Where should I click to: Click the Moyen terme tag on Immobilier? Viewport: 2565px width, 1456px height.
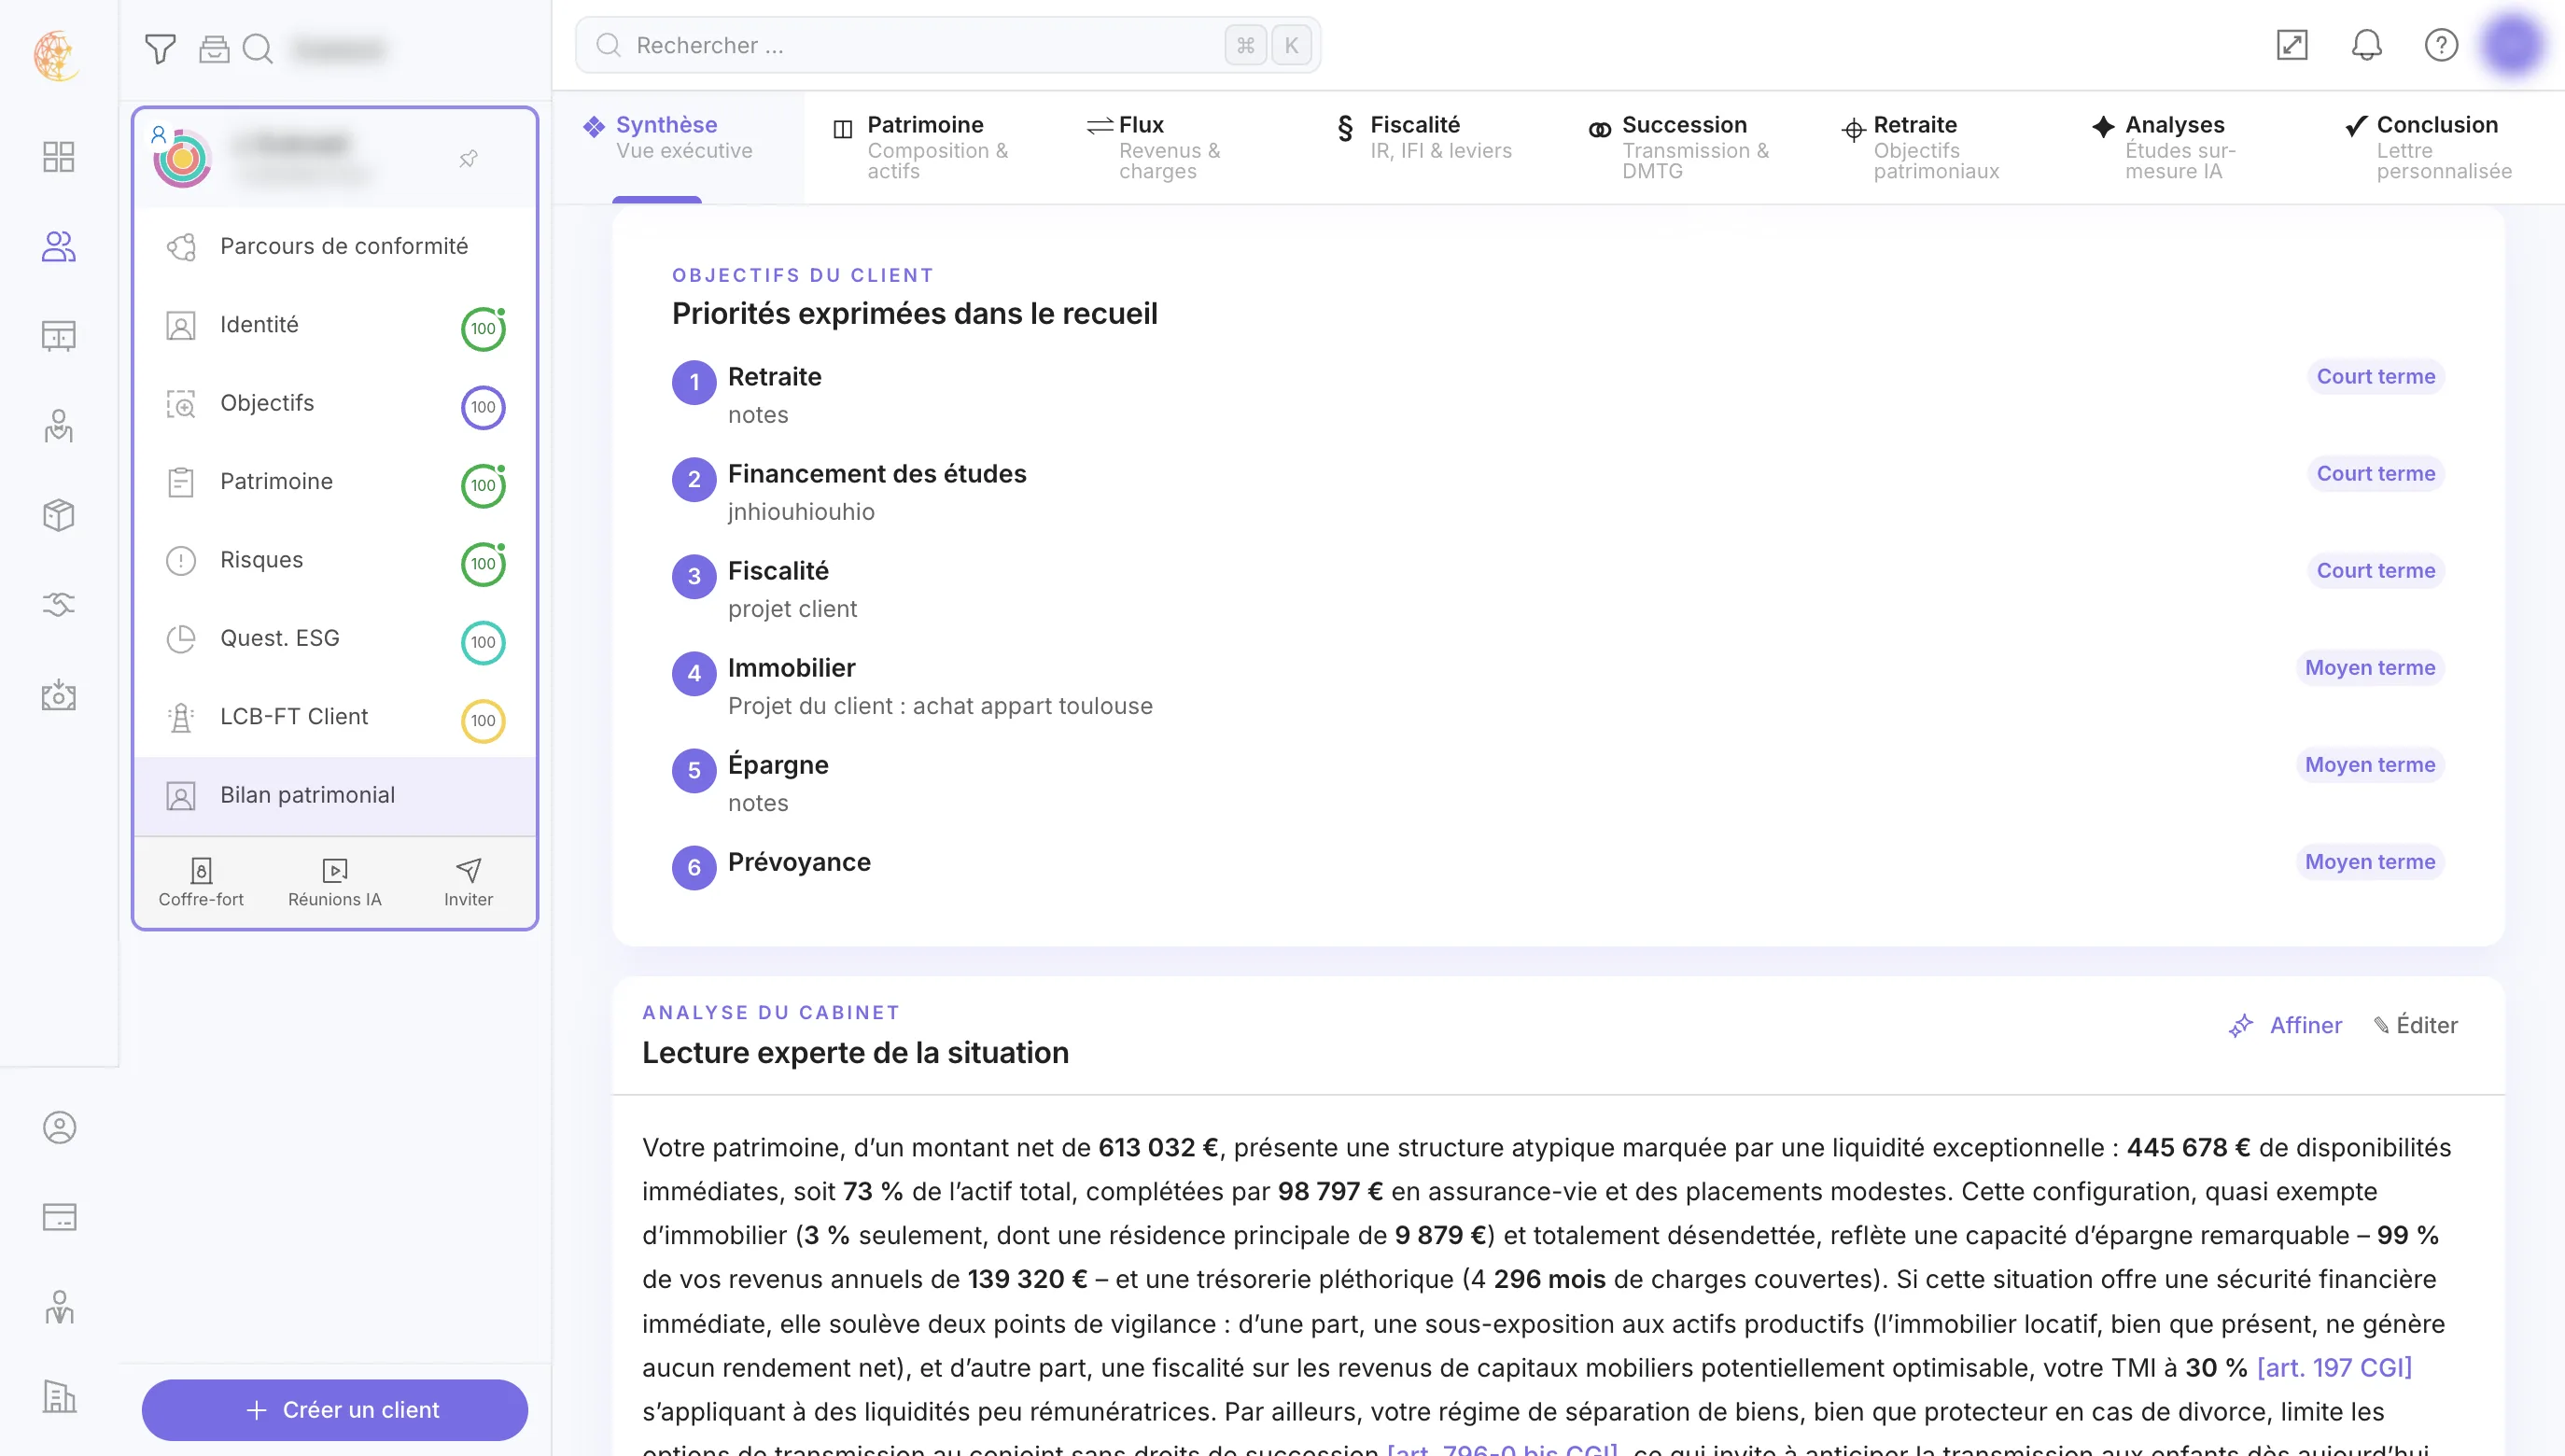2370,668
